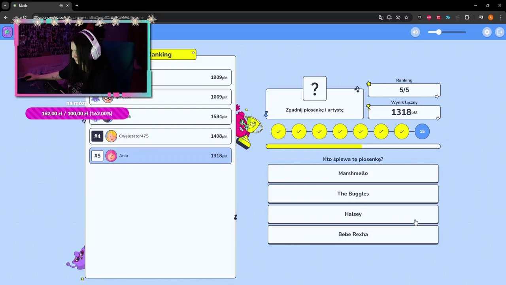Open the red circular extension icon

coord(438,17)
